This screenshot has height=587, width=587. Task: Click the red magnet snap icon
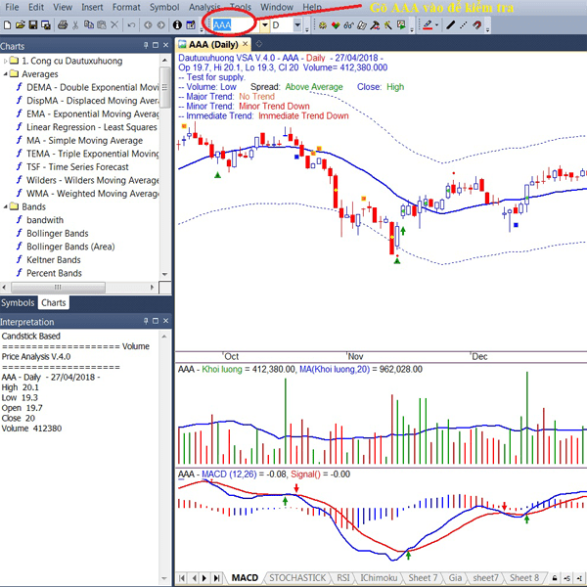[x=477, y=25]
